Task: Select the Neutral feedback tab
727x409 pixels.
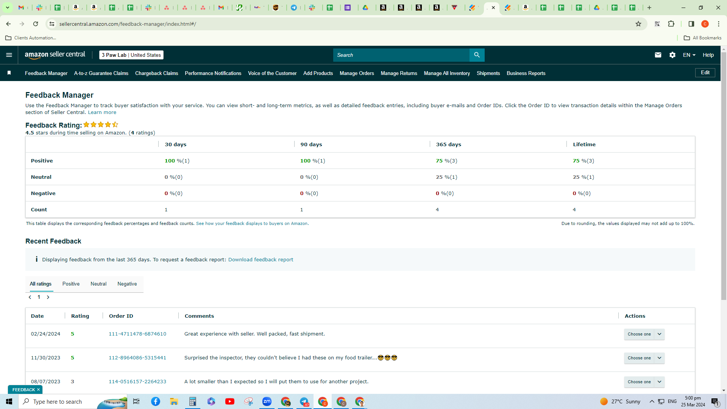Action: [x=98, y=284]
